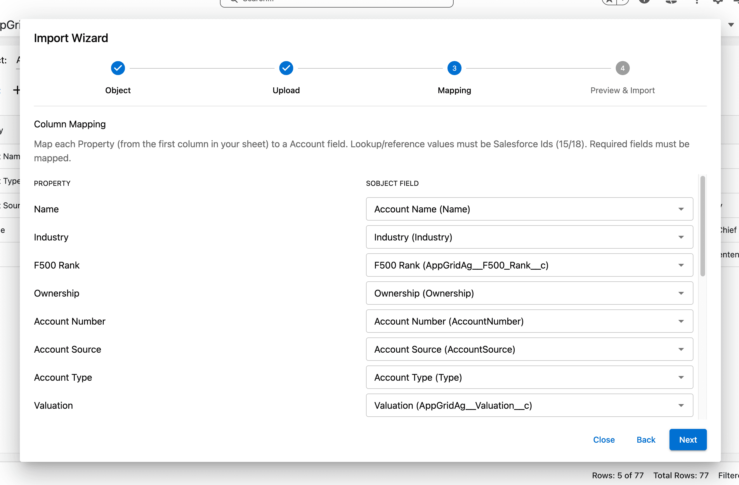Viewport: 739px width, 485px height.
Task: Click the favorites star icon in header
Action: point(609,1)
